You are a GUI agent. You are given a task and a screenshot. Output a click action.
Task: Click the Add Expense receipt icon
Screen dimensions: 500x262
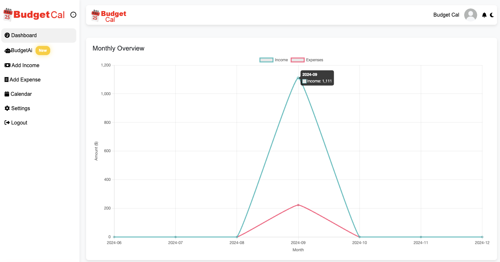coord(7,80)
